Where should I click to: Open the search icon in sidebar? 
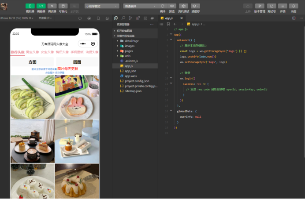(x=123, y=18)
